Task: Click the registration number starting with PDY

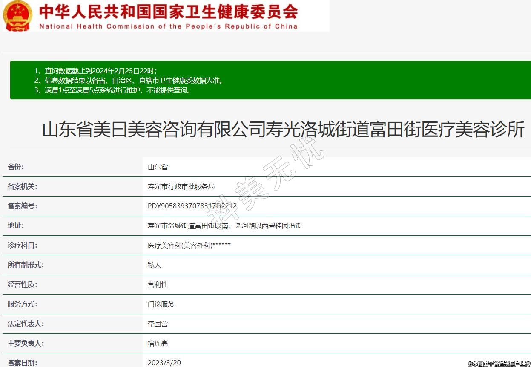Action: pyautogui.click(x=192, y=206)
